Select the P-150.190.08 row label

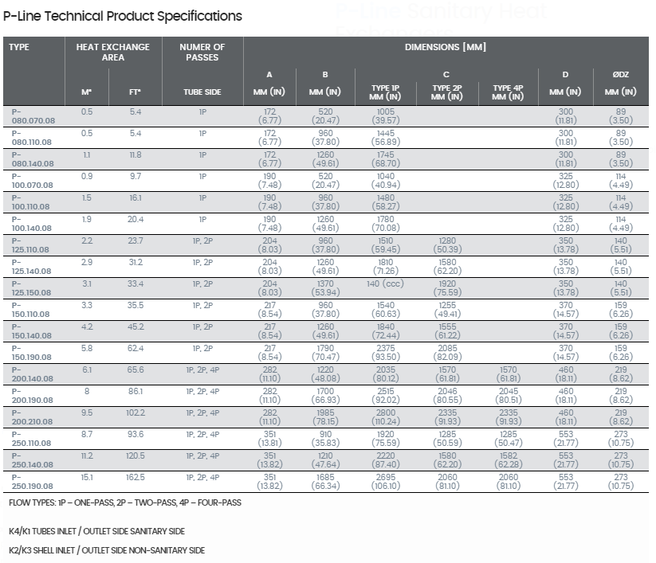(x=31, y=353)
